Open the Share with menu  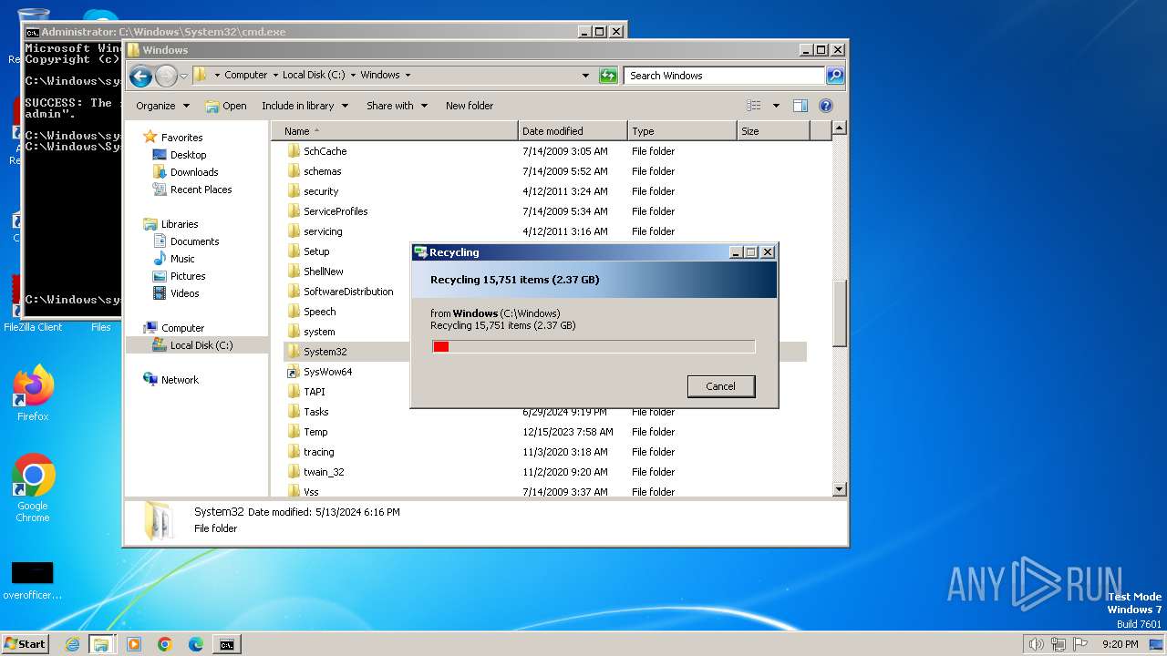pos(397,106)
